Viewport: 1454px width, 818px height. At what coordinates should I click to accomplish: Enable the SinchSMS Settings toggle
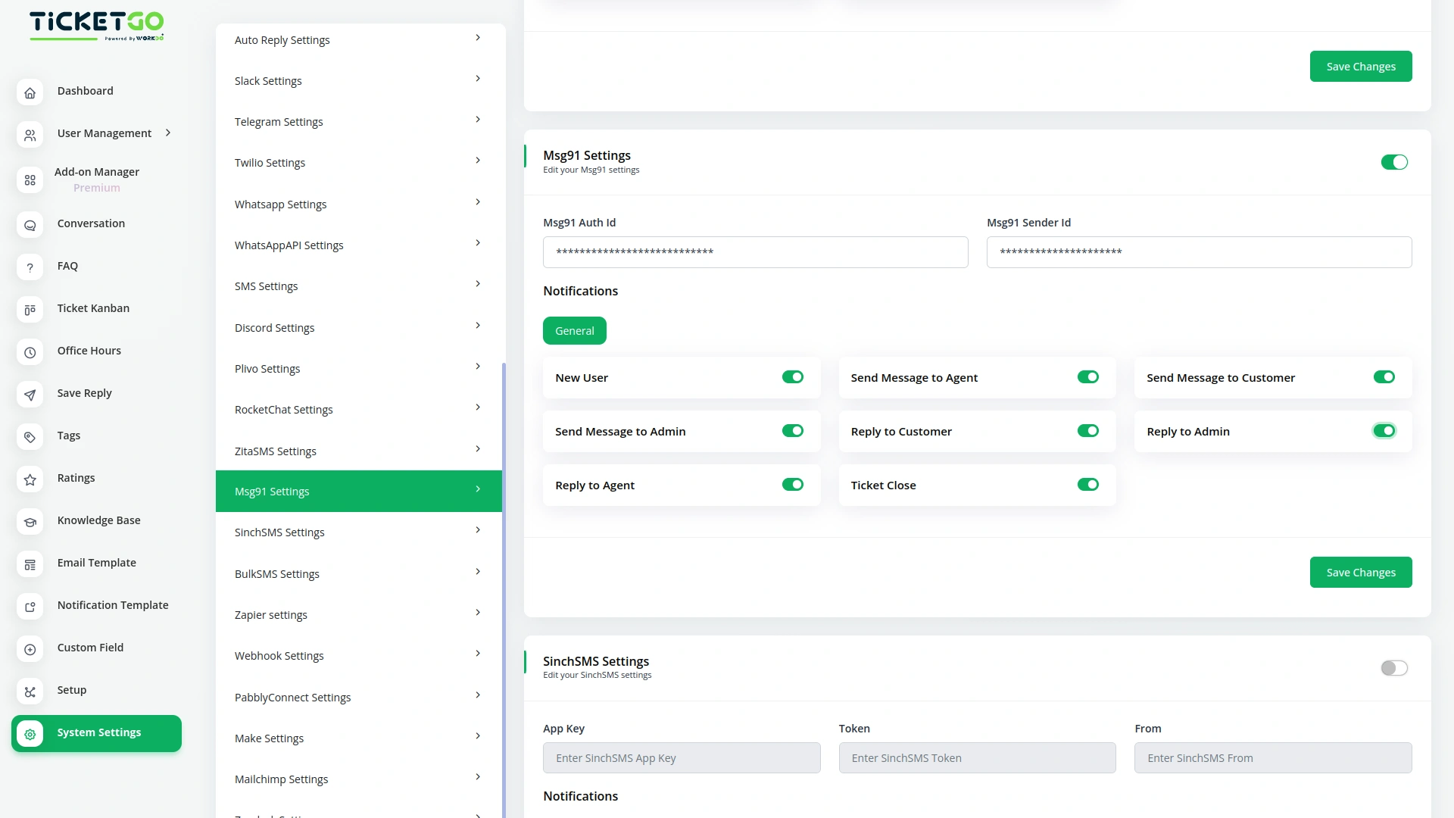(1393, 668)
